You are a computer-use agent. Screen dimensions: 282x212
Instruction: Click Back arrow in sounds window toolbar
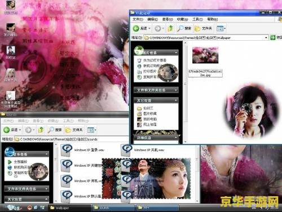point(7,130)
